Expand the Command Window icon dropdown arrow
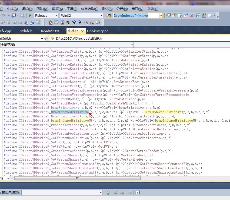Viewport: 230px width, 200px height. (214, 15)
